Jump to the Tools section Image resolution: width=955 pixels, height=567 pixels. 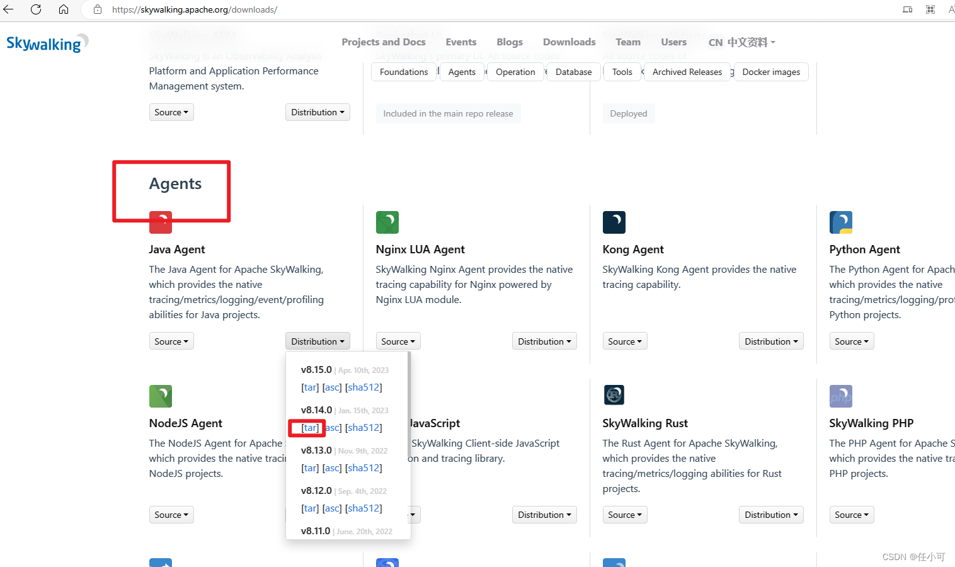622,72
